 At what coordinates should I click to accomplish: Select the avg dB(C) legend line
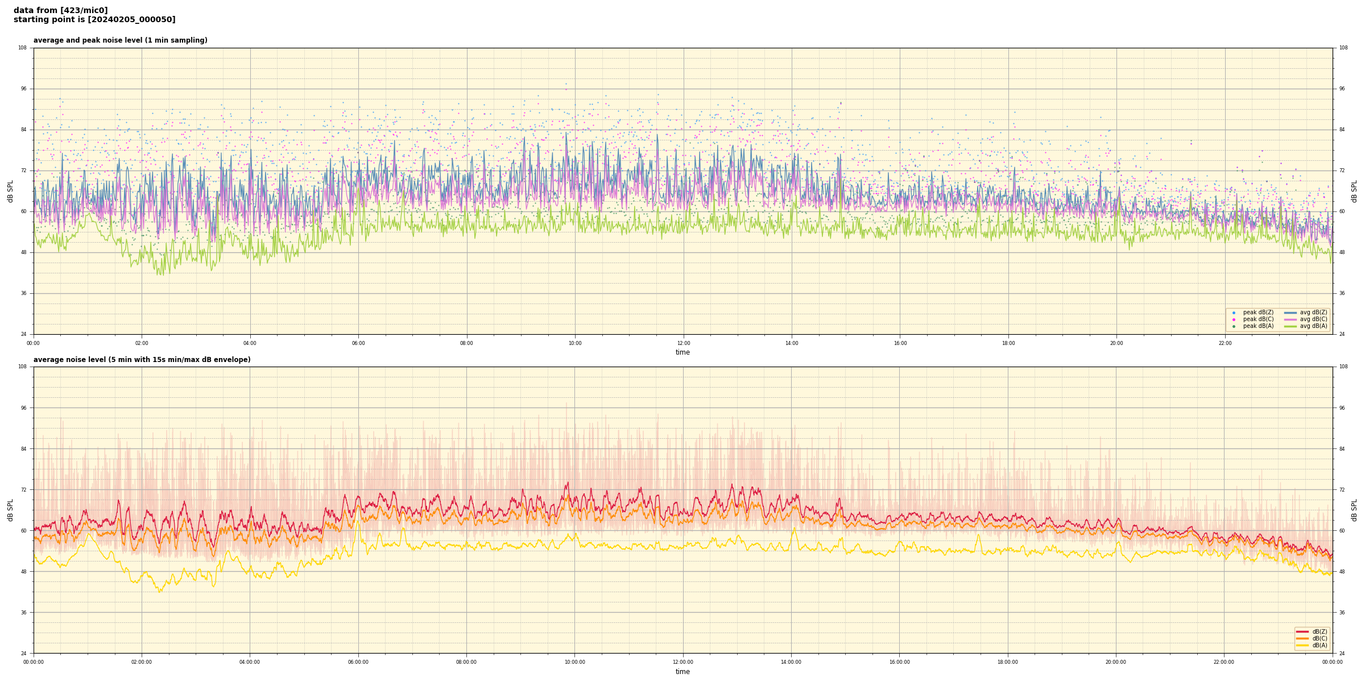tap(1290, 319)
